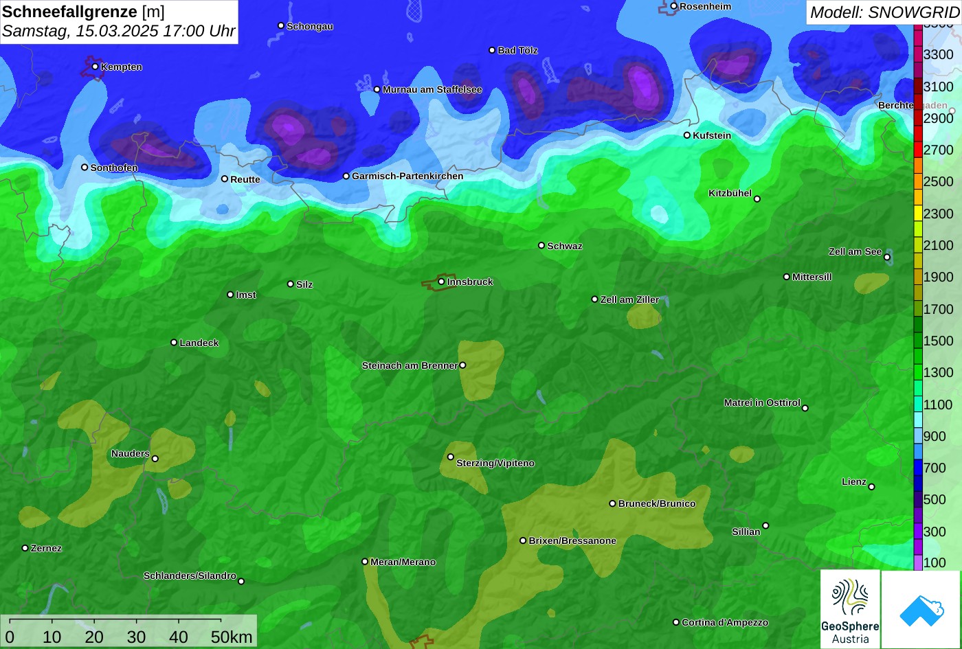Click the Lienz marker dot
This screenshot has width=962, height=649.
point(871,487)
